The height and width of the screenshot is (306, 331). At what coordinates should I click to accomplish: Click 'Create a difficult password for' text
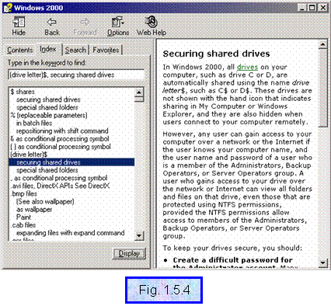coord(232,259)
